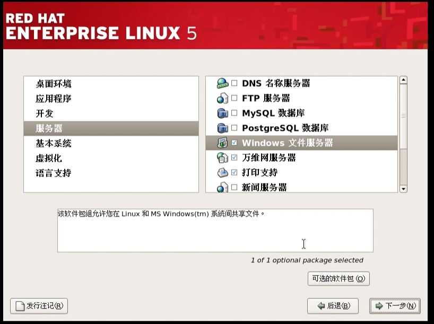Tick the MySQL 数据库 checkbox
The image size is (434, 324).
[x=234, y=113]
